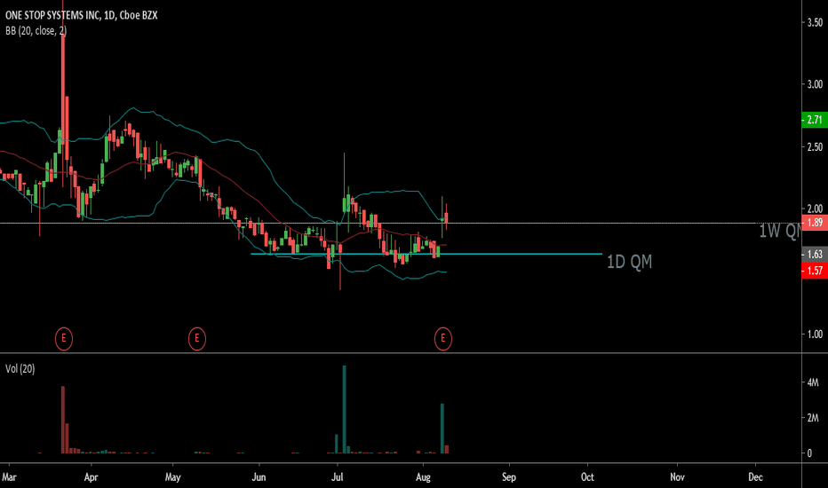Click the 3.00 price axis value
The width and height of the screenshot is (828, 488).
(815, 84)
